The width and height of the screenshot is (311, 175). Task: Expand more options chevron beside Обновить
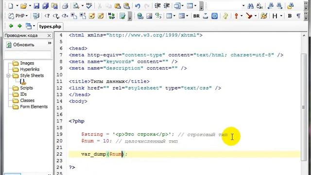point(50,43)
